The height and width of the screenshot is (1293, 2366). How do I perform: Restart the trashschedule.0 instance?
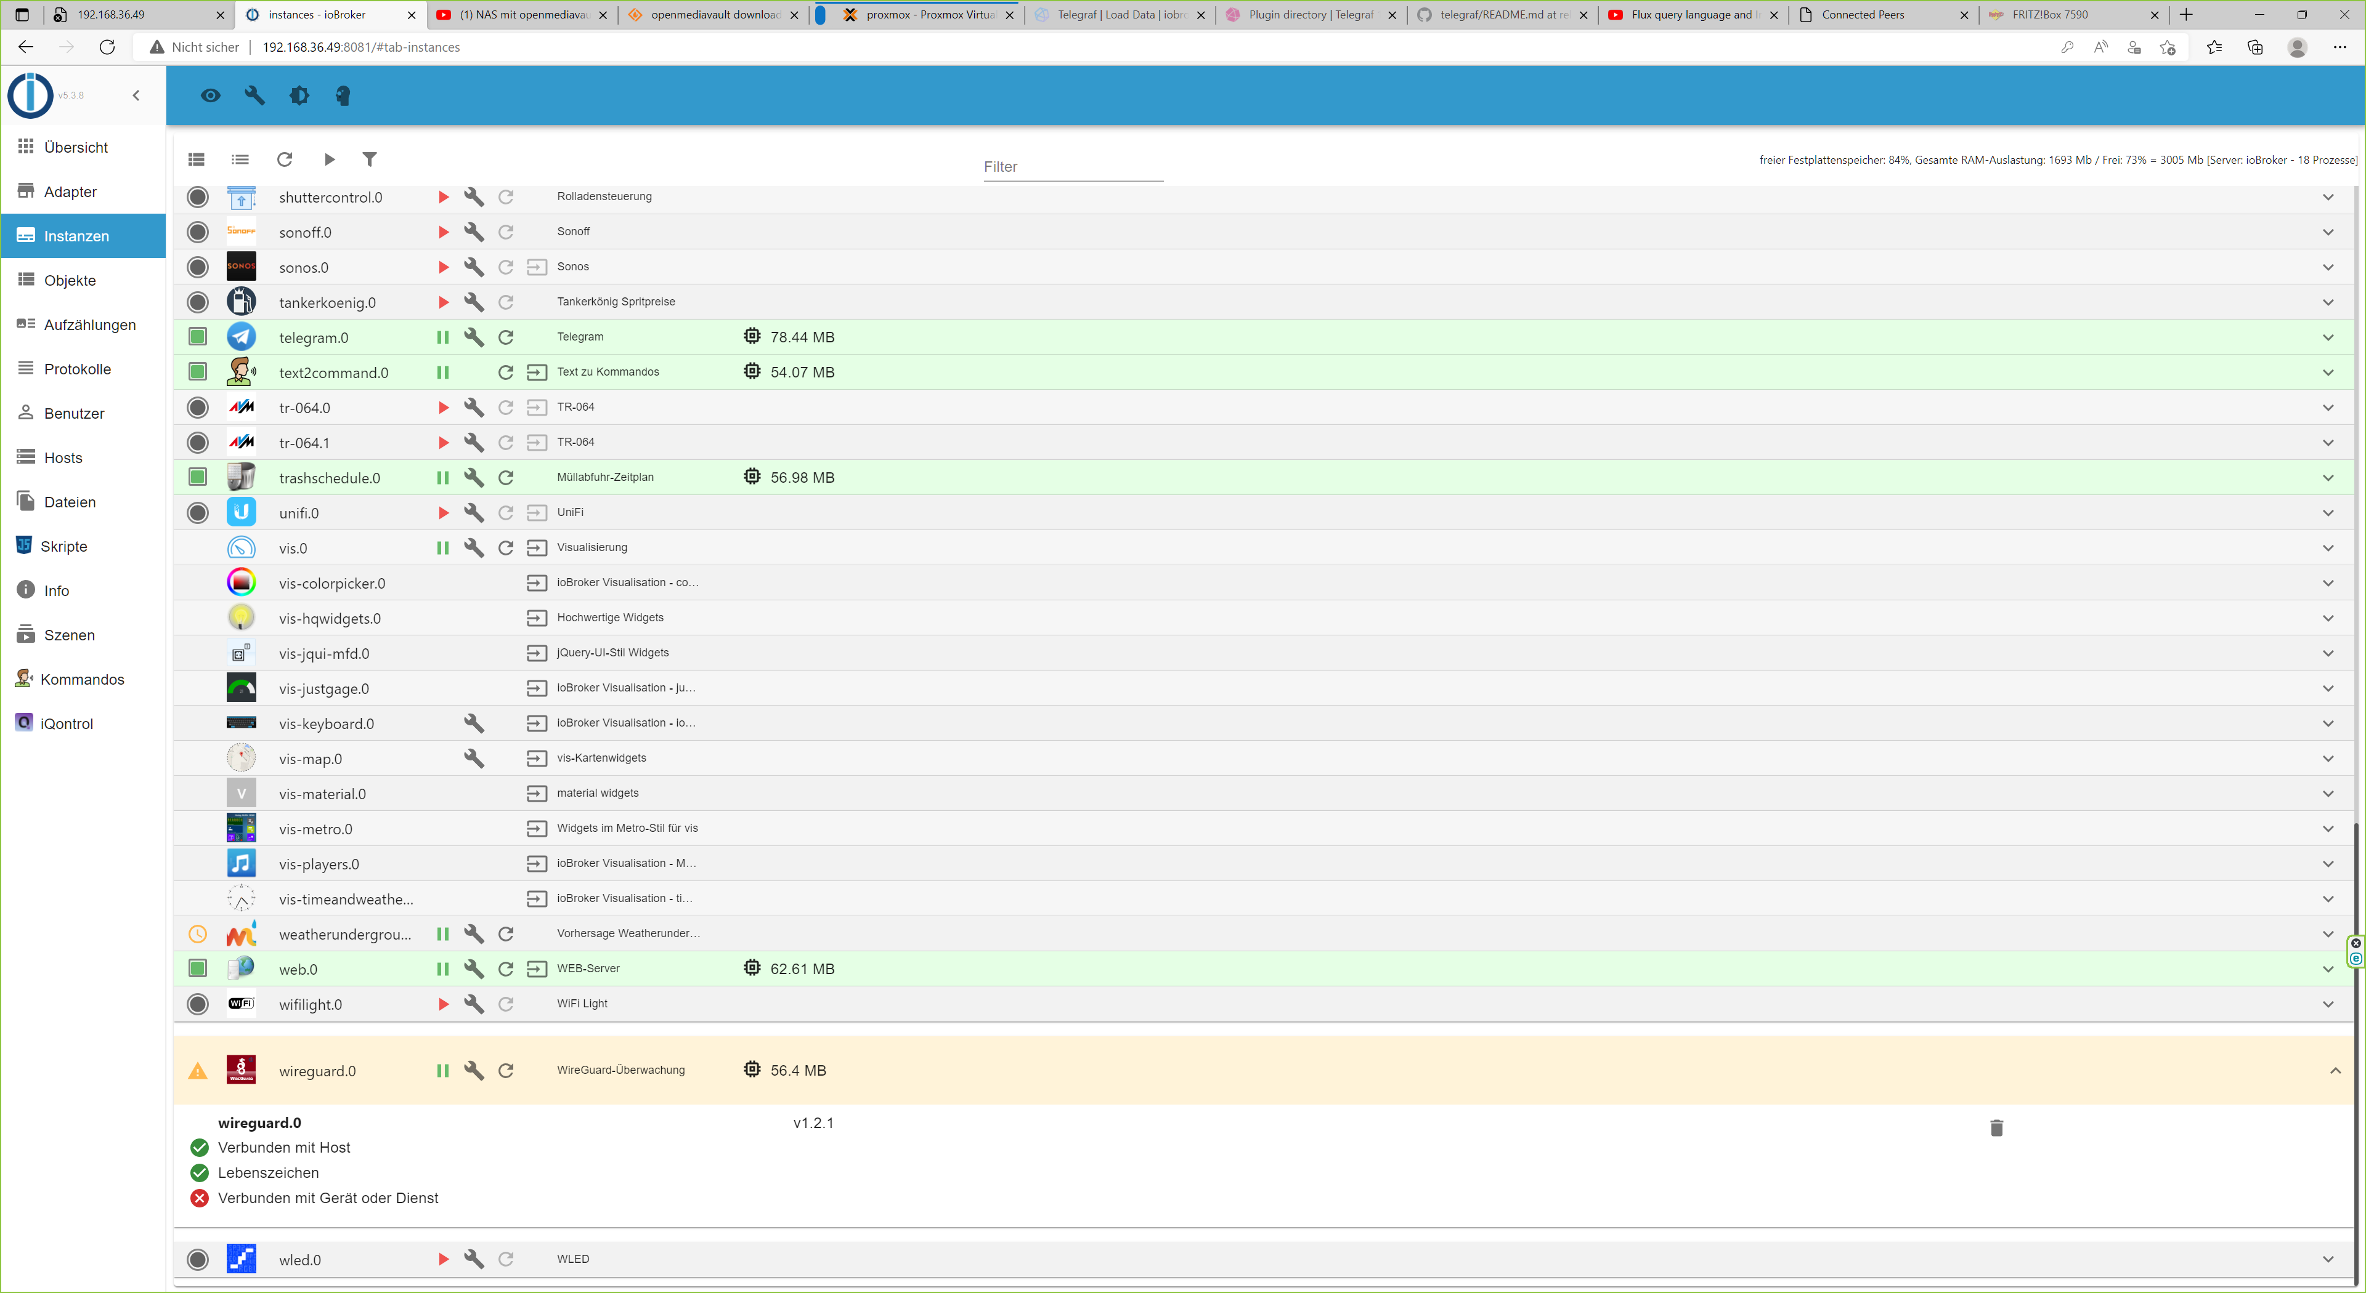click(505, 477)
